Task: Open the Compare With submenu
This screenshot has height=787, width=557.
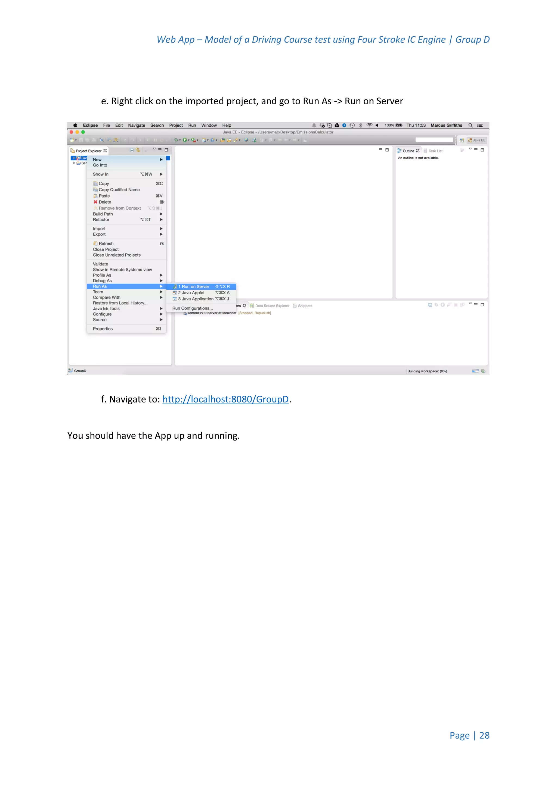Action: [x=126, y=298]
